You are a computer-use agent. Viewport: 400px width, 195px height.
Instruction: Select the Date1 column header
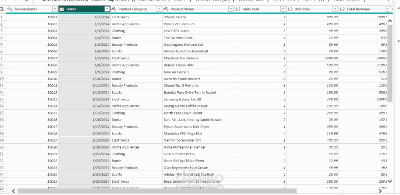click(x=84, y=9)
